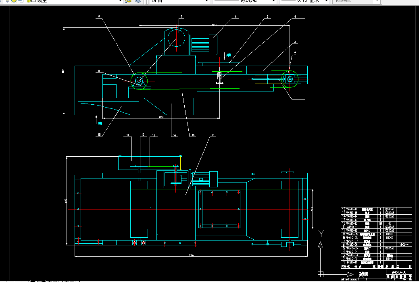Click the UCS Y axis label

(x=321, y=234)
